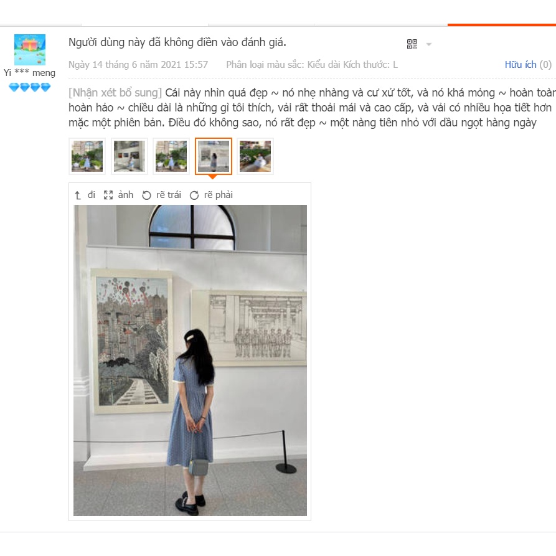This screenshot has height=556, width=556.
Task: Select the orange-underlined tab at top
Action: (502, 24)
